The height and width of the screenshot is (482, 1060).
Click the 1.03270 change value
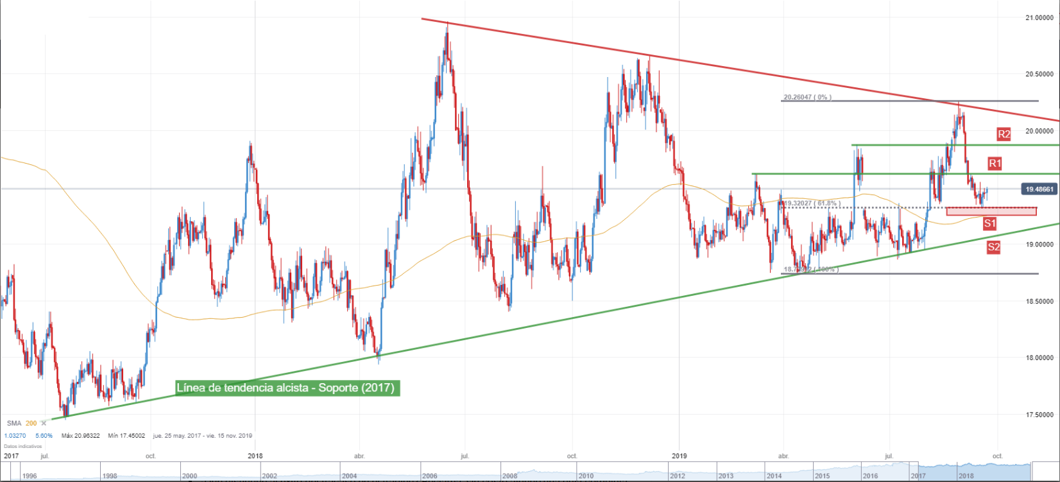tap(15, 436)
